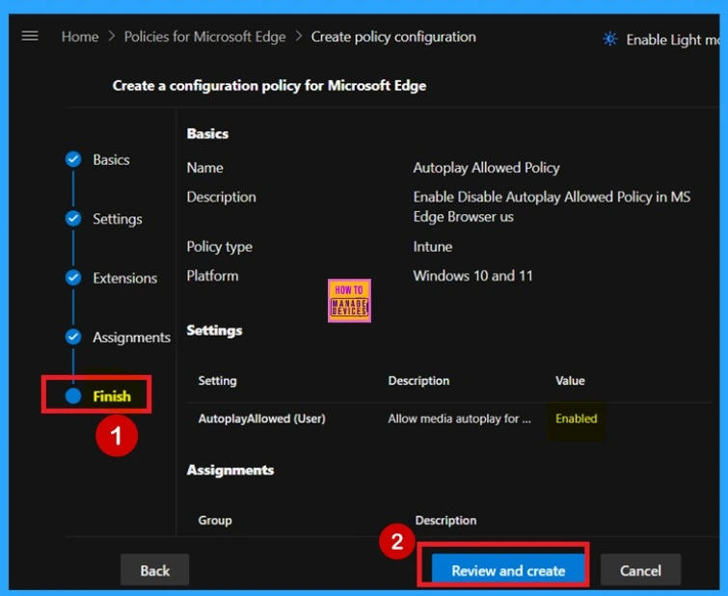Image resolution: width=728 pixels, height=596 pixels.
Task: Switch to the Settings step
Action: coord(118,219)
